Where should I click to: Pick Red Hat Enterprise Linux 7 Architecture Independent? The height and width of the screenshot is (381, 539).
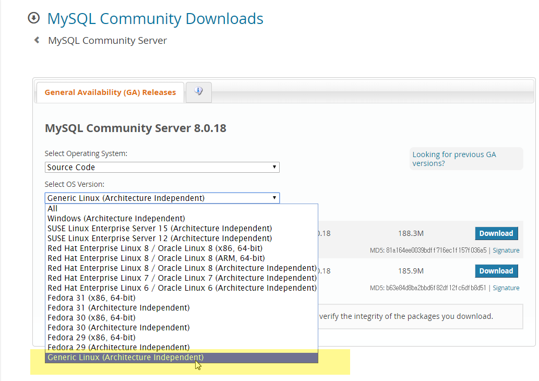tap(182, 278)
